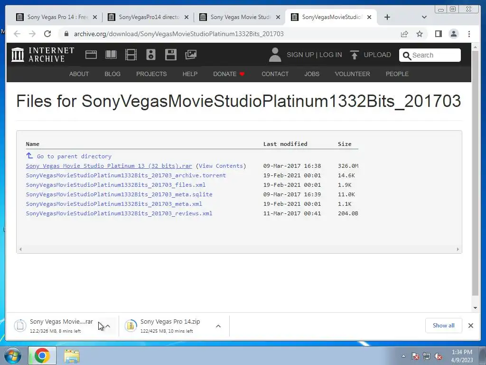This screenshot has height=365, width=486.
Task: Click the magnifier icon in the search box
Action: click(407, 56)
